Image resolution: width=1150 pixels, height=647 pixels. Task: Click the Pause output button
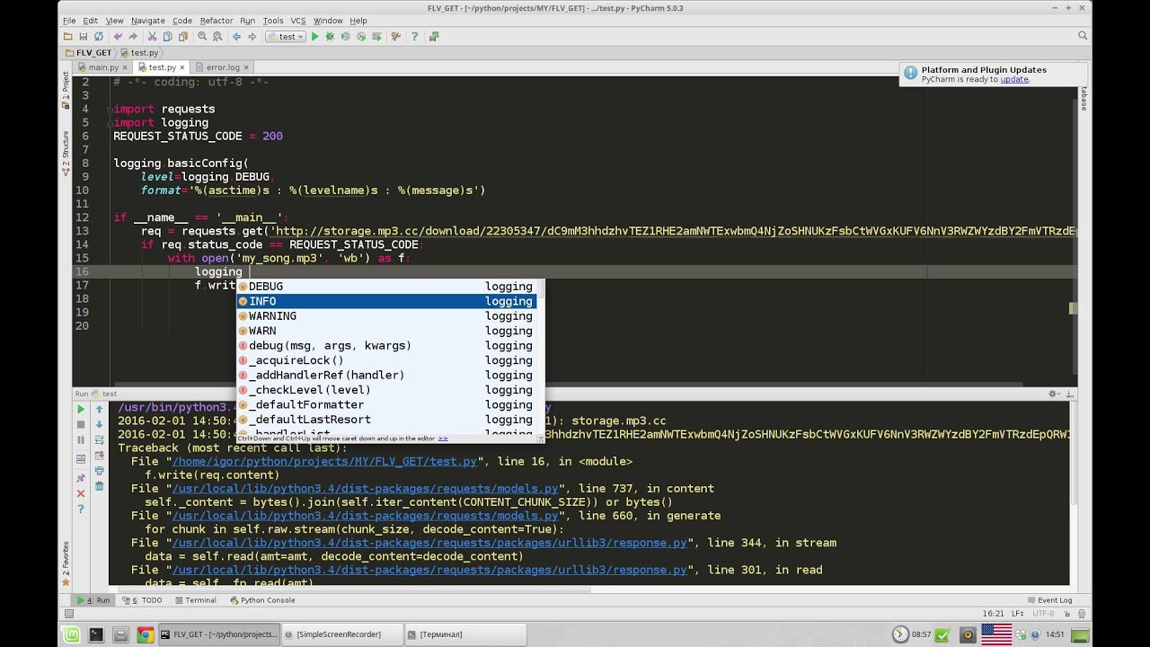tap(81, 440)
